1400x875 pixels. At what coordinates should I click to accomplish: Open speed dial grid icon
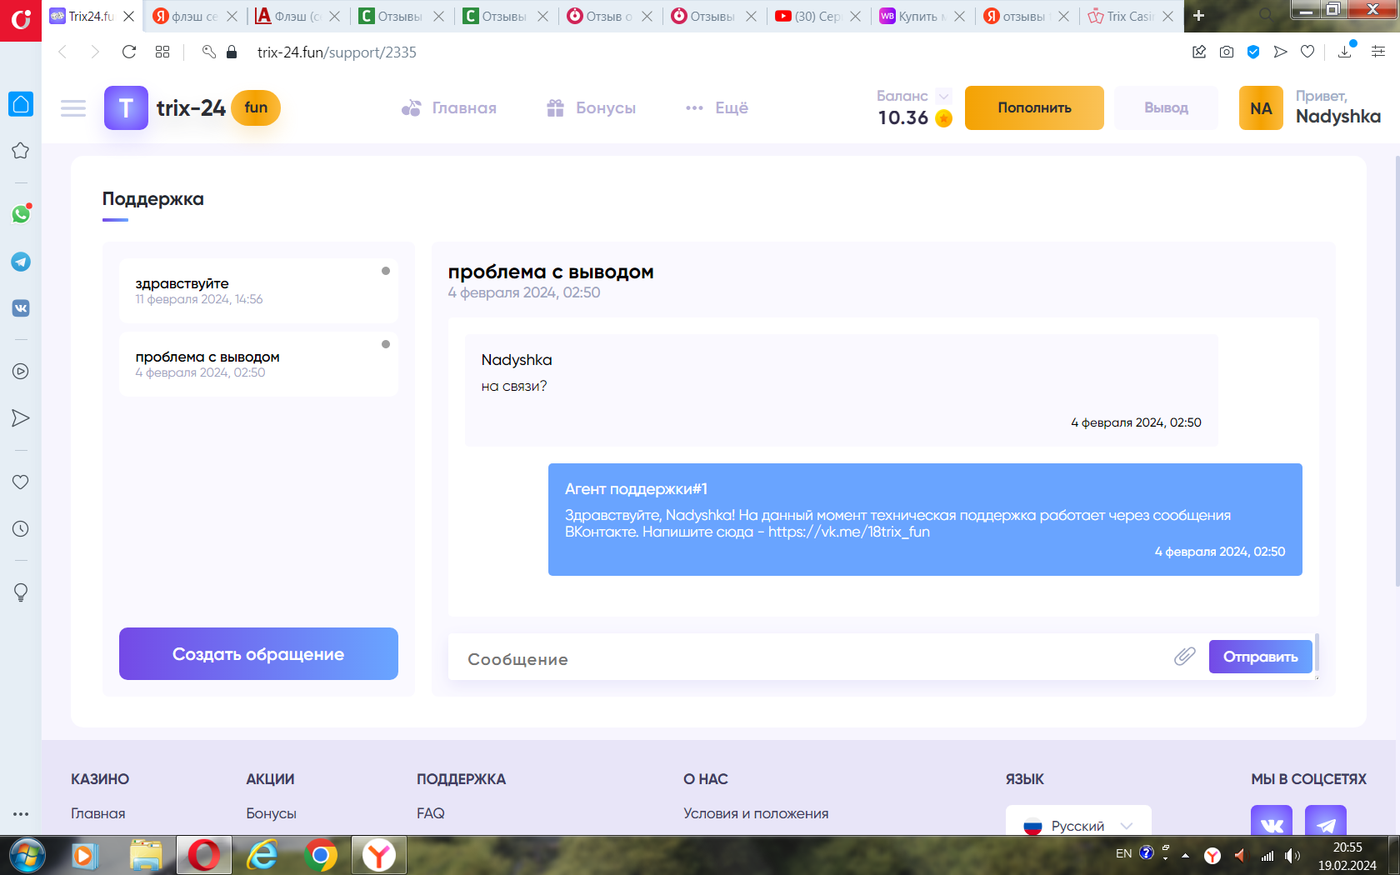click(x=162, y=52)
